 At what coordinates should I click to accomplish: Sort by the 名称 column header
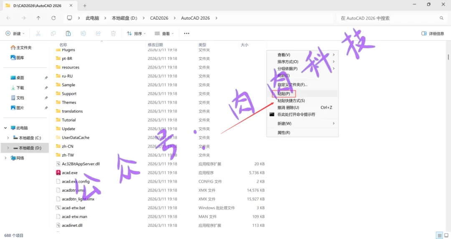pyautogui.click(x=63, y=45)
